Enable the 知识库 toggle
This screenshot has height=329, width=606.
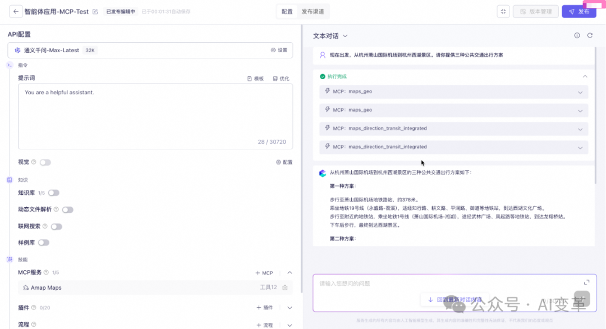tap(53, 192)
